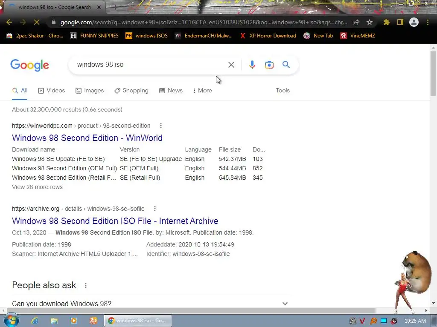
Task: Switch to the Videos tab
Action: pos(51,90)
